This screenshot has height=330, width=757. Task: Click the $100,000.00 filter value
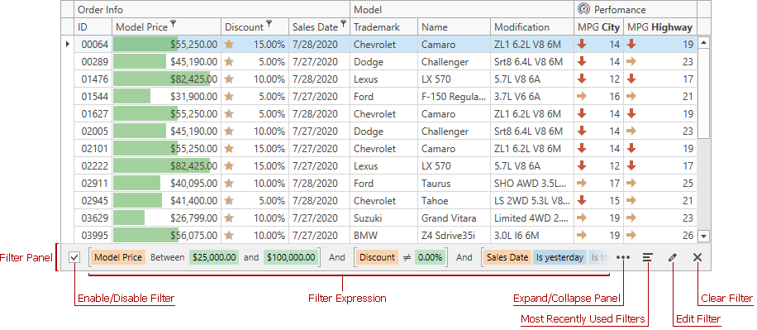[x=291, y=257]
